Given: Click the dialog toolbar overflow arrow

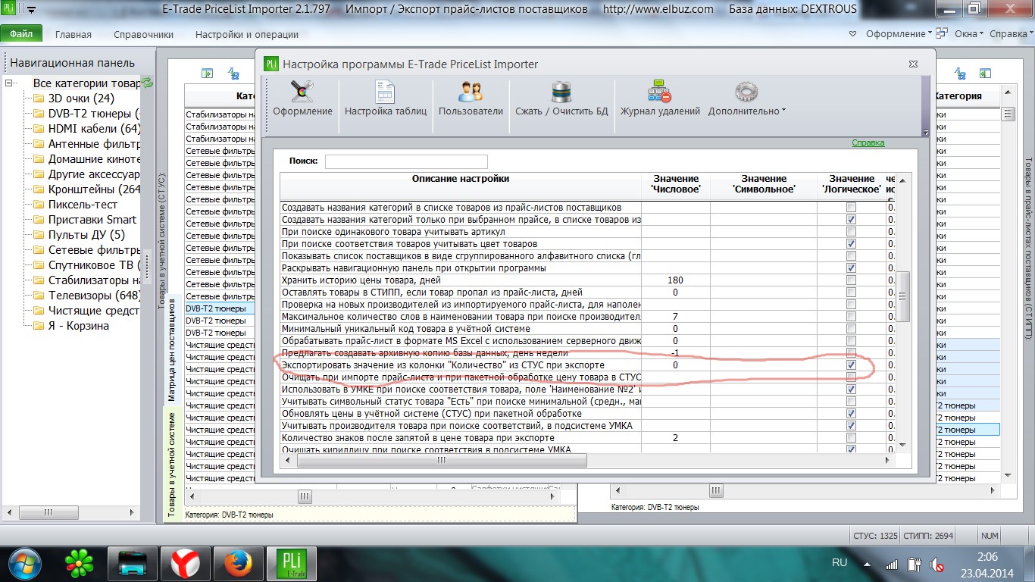Looking at the screenshot, I should pos(926,133).
